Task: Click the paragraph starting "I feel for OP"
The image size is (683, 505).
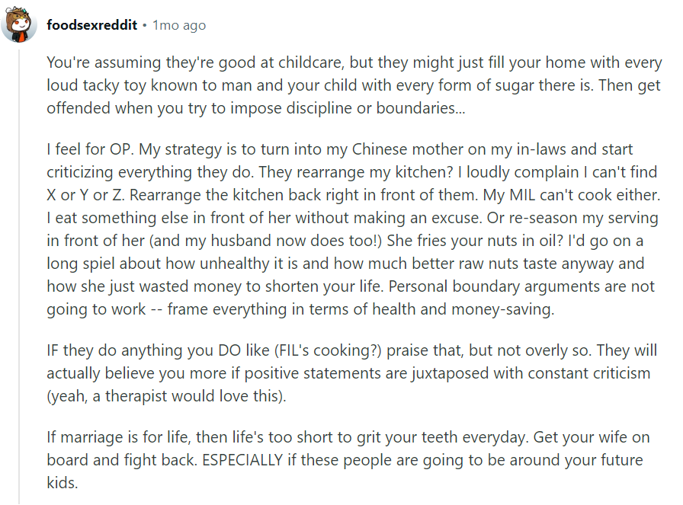Action: tap(353, 229)
